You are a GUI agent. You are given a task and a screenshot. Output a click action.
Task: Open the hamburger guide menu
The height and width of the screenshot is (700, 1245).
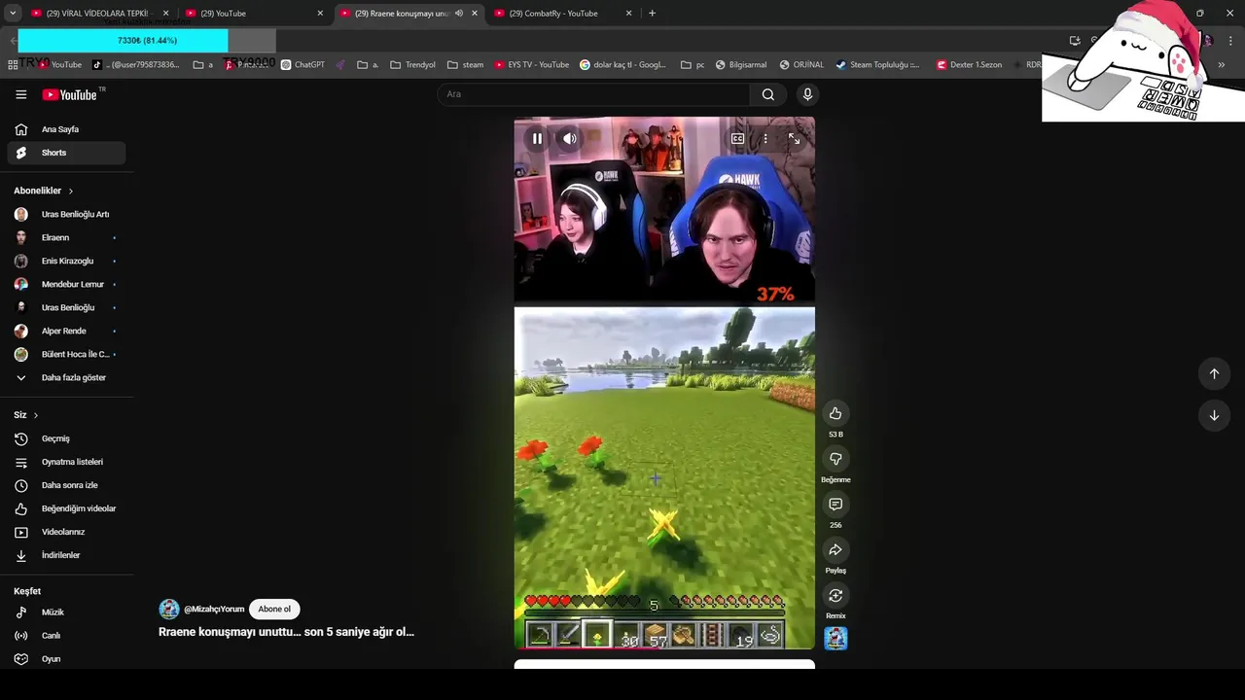[x=20, y=94]
